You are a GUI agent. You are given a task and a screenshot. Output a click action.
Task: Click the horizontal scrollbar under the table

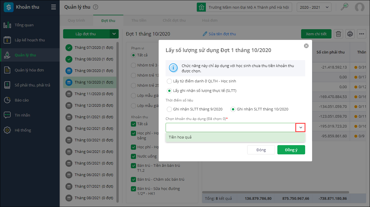click(x=275, y=192)
